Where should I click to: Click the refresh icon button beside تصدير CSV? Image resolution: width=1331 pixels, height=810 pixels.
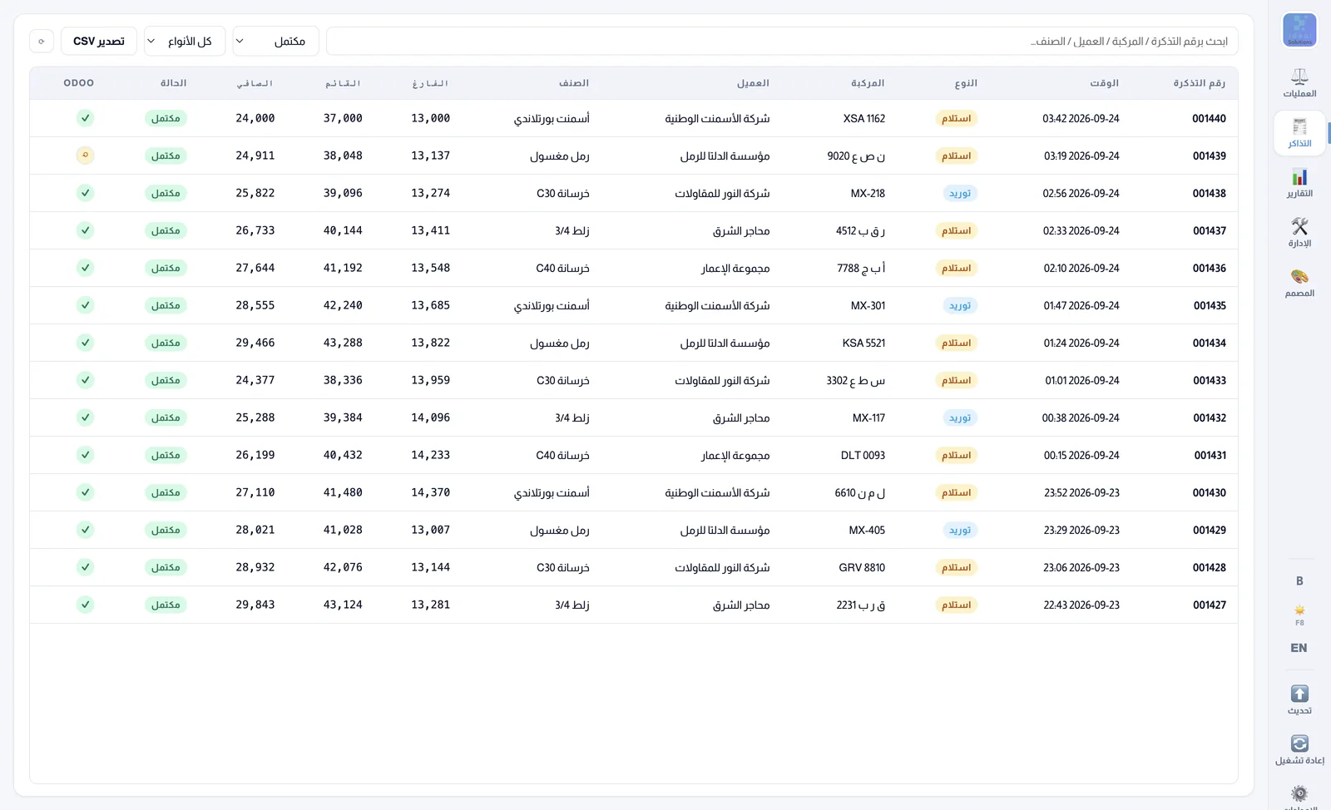click(x=42, y=41)
